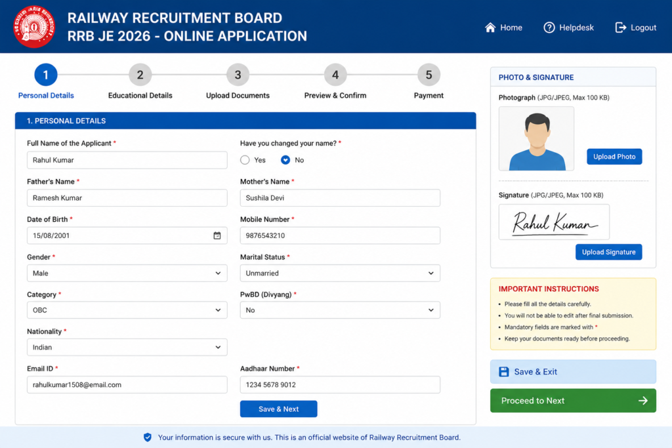This screenshot has height=448, width=672.
Task: Select Yes for name changed
Action: (245, 160)
